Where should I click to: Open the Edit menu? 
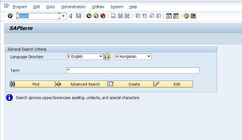coord(37,7)
